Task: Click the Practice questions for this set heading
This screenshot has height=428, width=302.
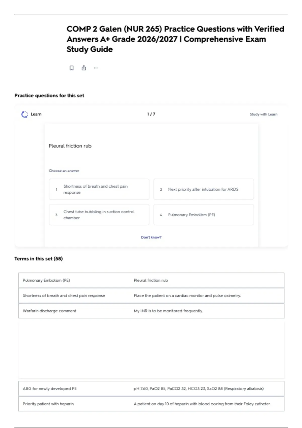Action: tap(49, 95)
